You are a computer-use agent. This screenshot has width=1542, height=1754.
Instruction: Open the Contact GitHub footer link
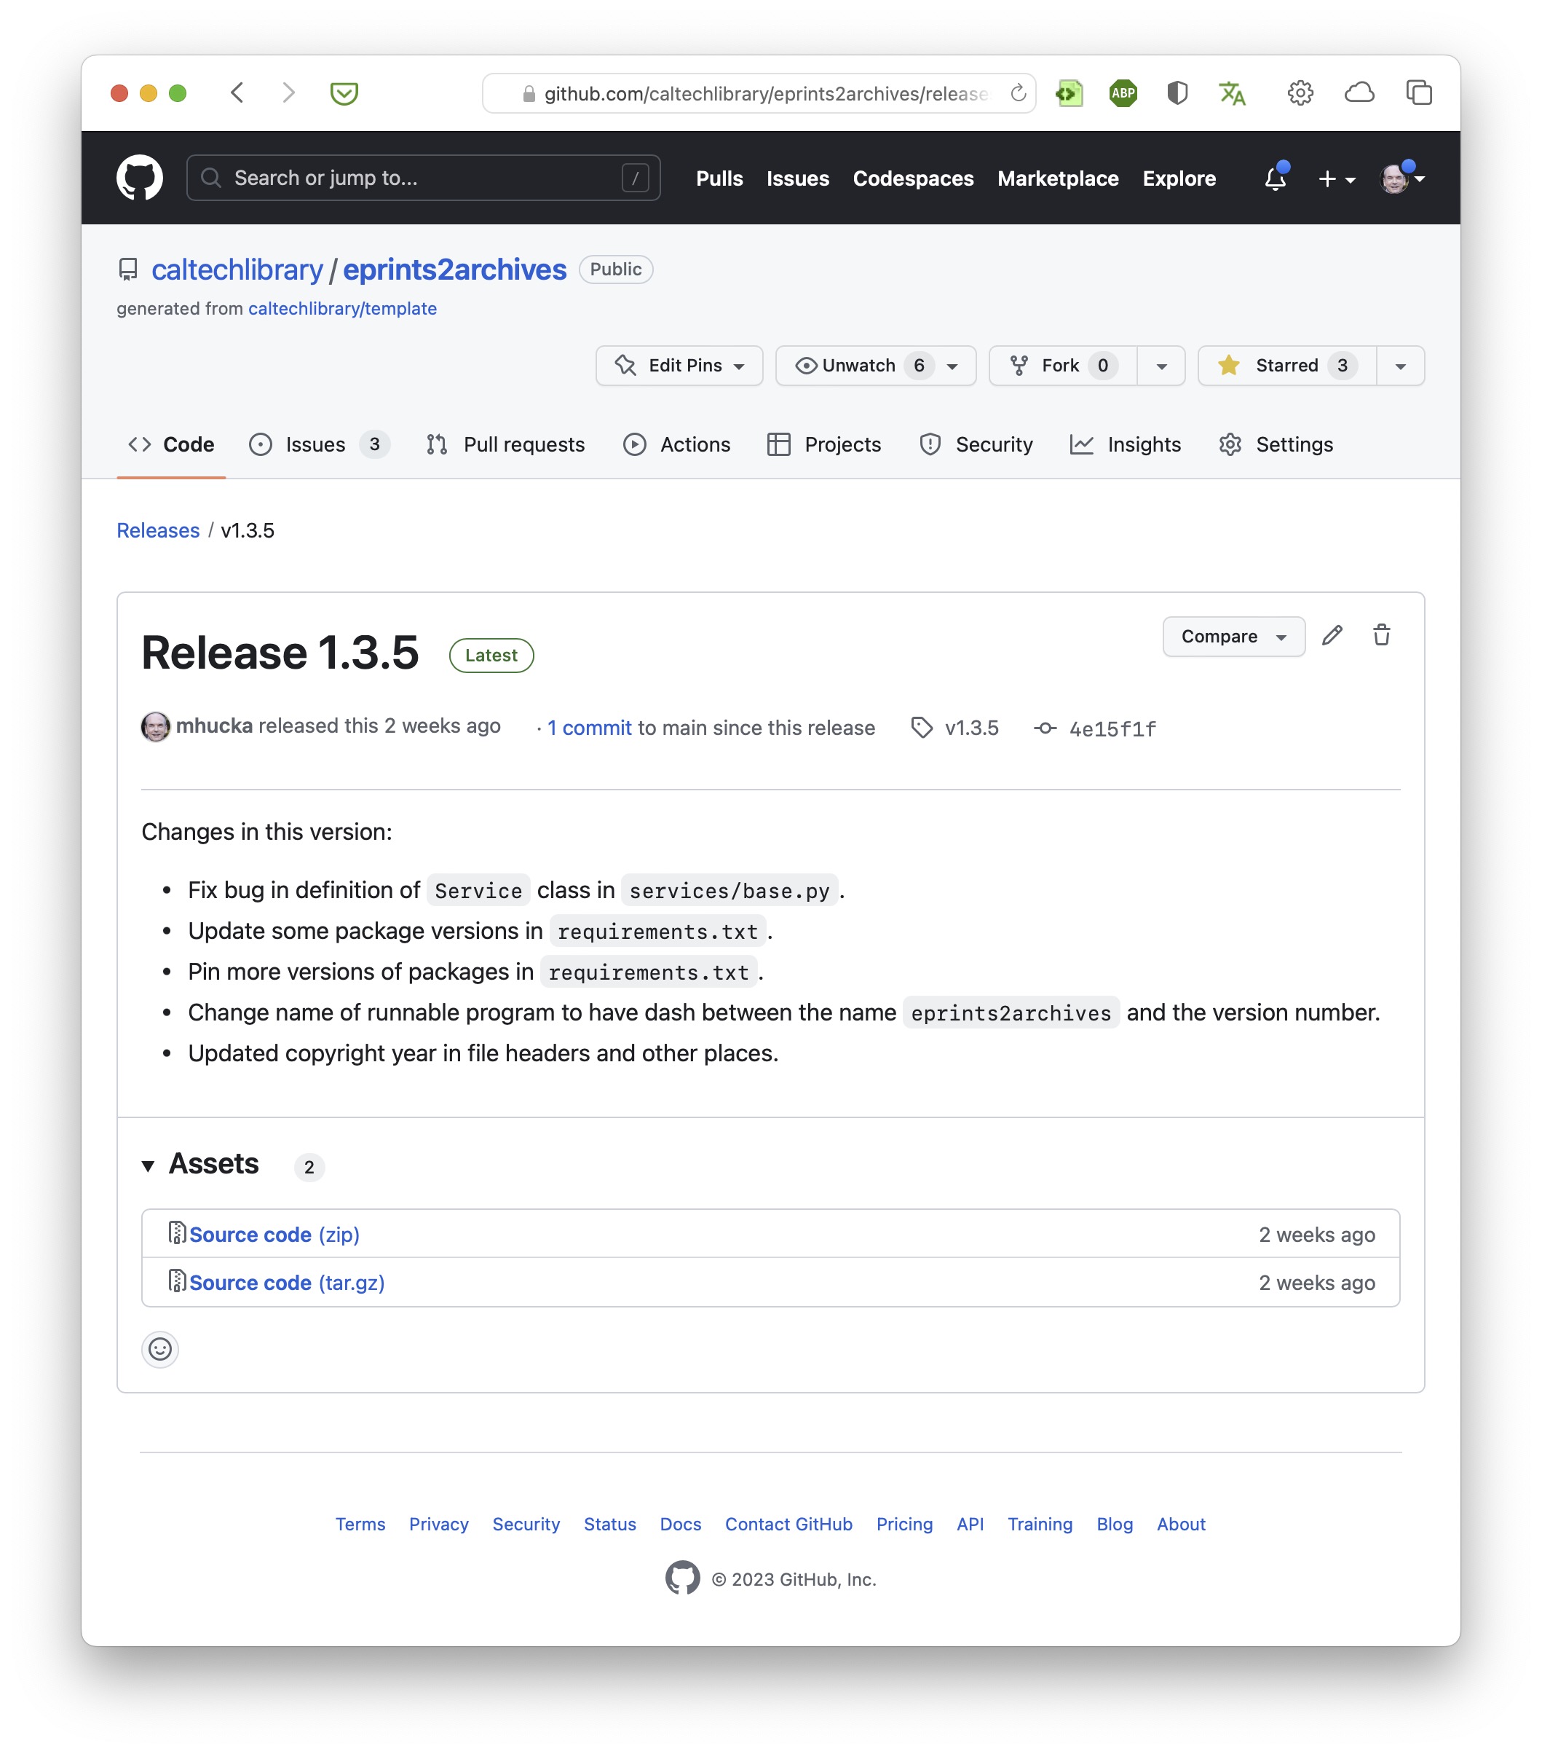788,1524
